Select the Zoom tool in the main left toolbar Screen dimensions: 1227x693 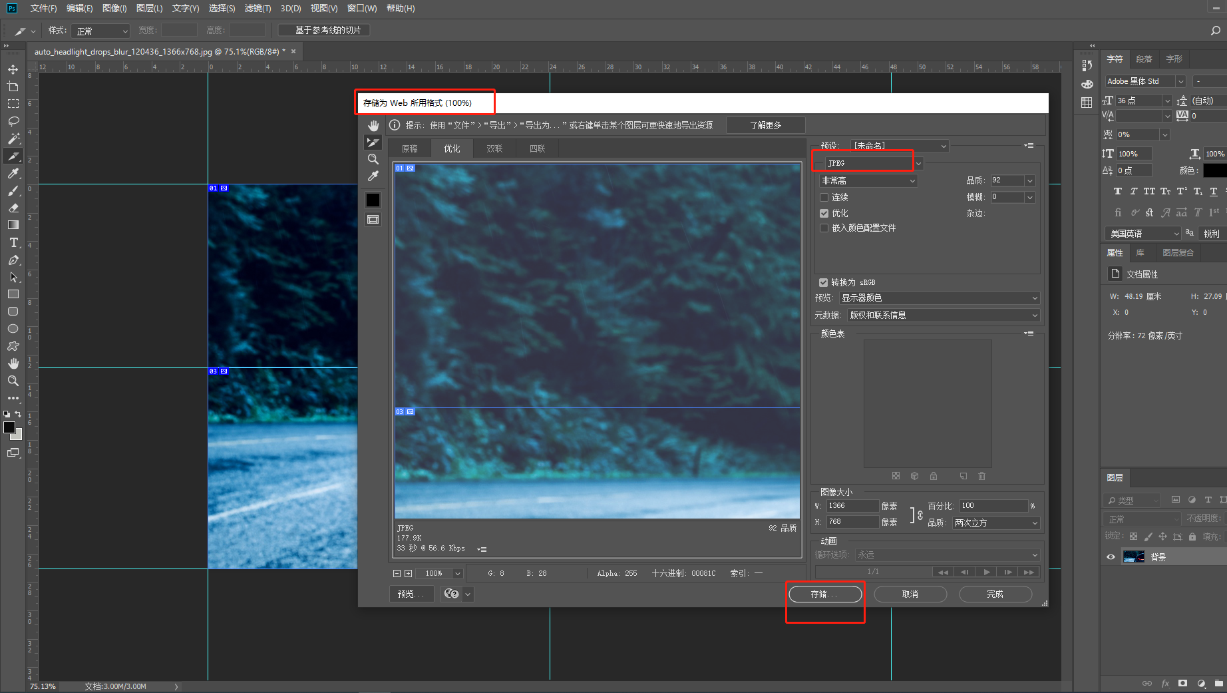tap(13, 381)
